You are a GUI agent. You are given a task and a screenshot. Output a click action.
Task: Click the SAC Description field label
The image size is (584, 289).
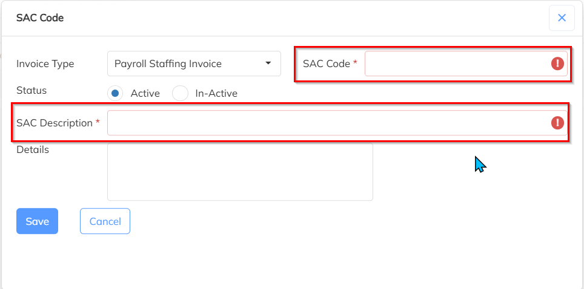click(x=55, y=123)
